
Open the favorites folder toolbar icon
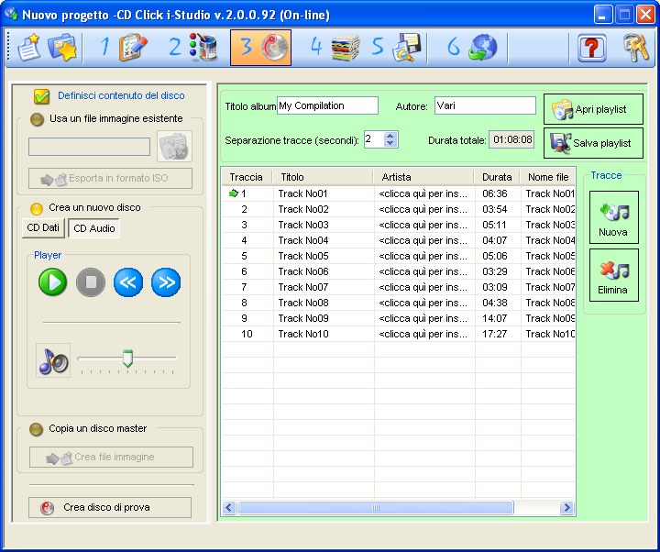(x=62, y=48)
